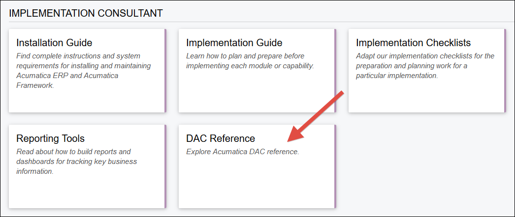Click empty lower area of DAC Reference card

click(x=256, y=187)
